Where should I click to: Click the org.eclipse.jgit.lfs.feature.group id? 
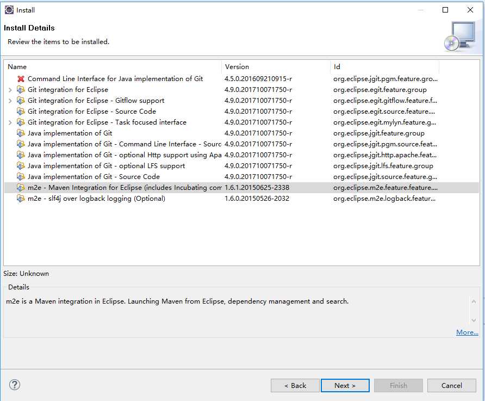[383, 166]
